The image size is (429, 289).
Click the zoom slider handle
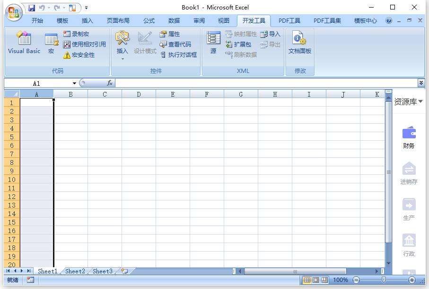384,280
